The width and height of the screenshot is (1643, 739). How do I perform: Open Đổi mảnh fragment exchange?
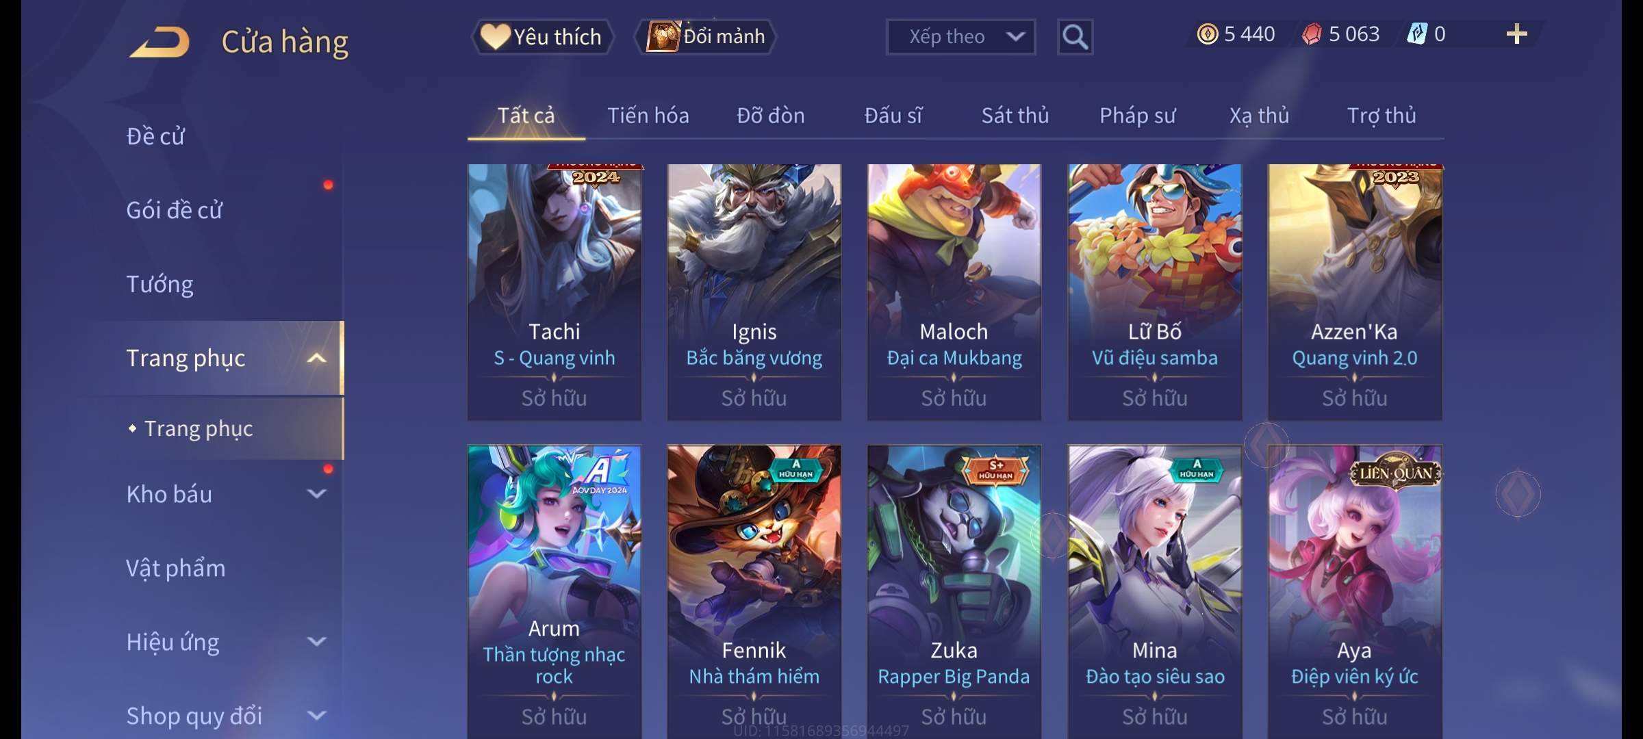[706, 36]
